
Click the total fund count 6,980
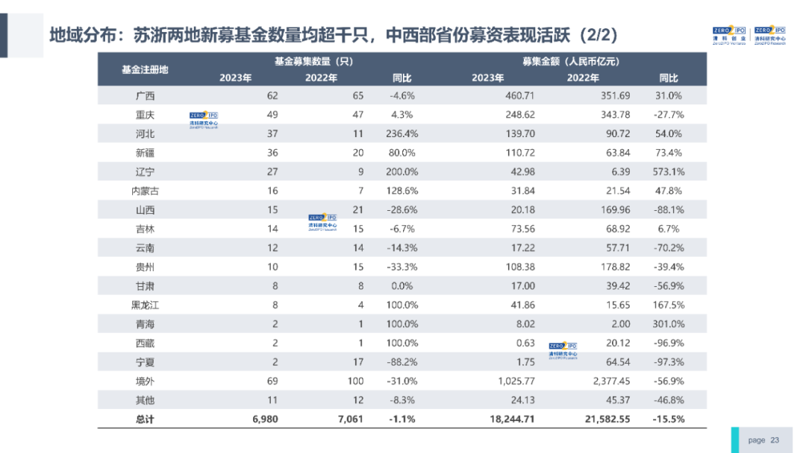(265, 419)
